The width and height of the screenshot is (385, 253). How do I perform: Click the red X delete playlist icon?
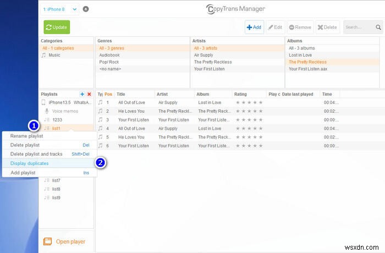click(x=89, y=94)
